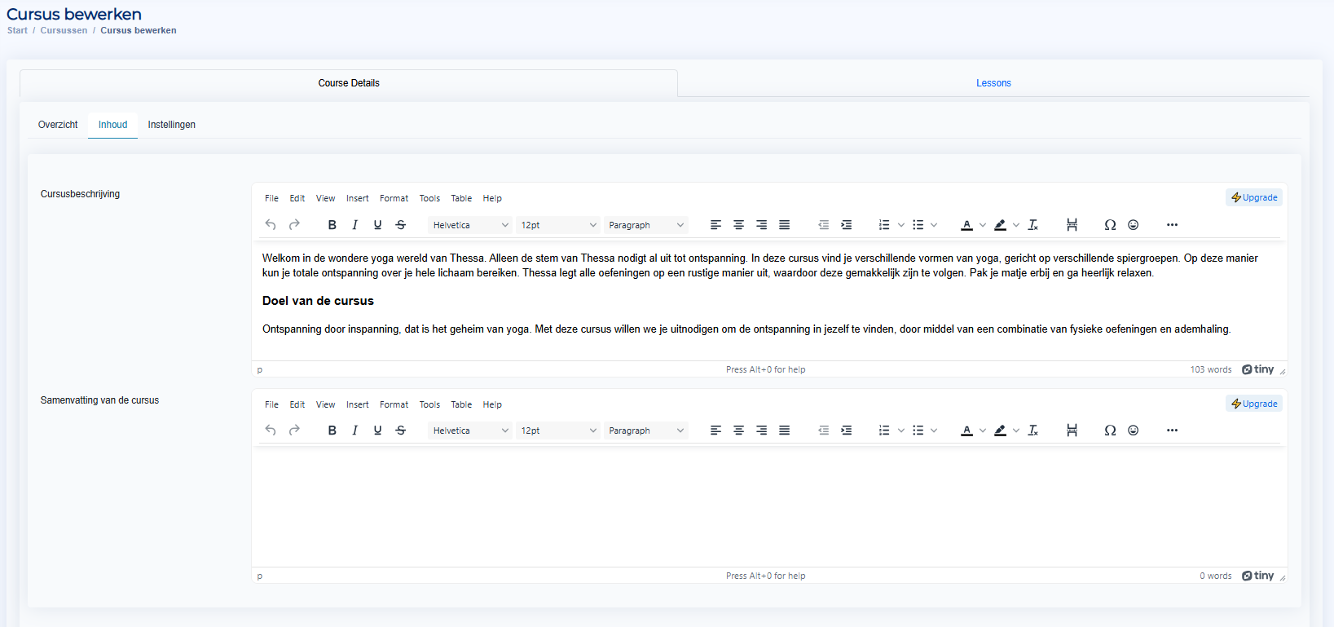This screenshot has width=1334, height=627.
Task: Justify text in Cursusbeschrijving editor
Action: point(784,225)
